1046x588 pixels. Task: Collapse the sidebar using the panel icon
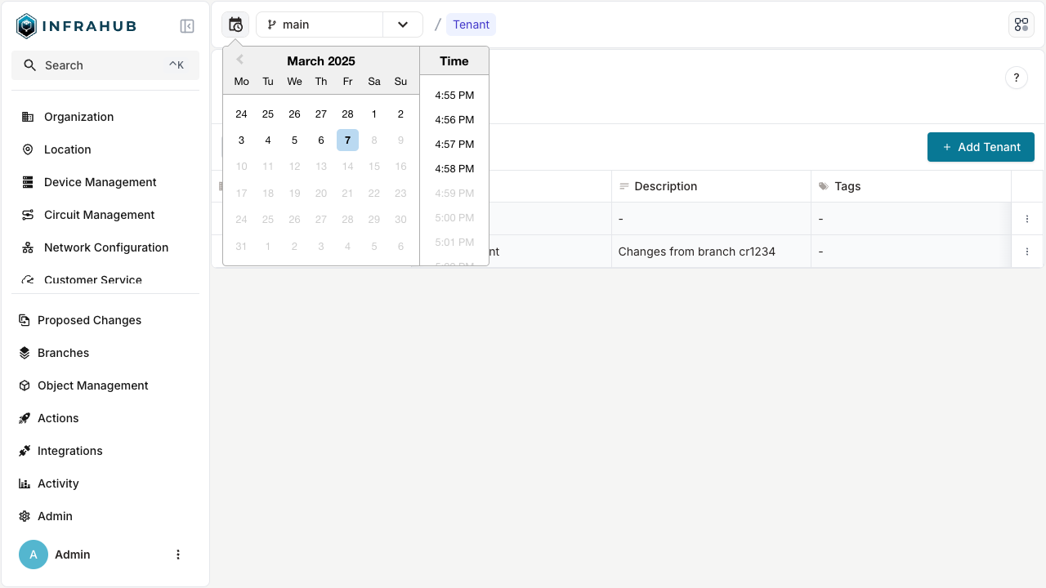(x=187, y=26)
